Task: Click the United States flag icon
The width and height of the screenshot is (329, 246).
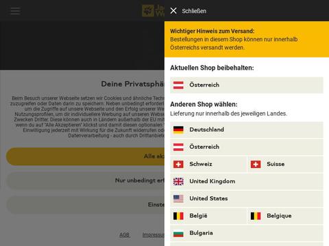Action: pos(178,199)
